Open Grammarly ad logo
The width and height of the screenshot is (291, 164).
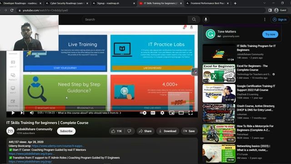[x=211, y=34]
